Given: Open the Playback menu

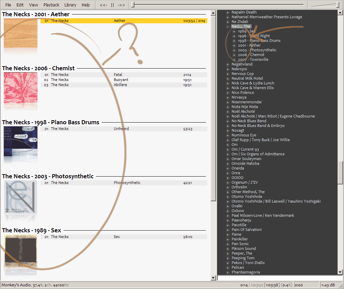Looking at the screenshot, I should [x=51, y=5].
